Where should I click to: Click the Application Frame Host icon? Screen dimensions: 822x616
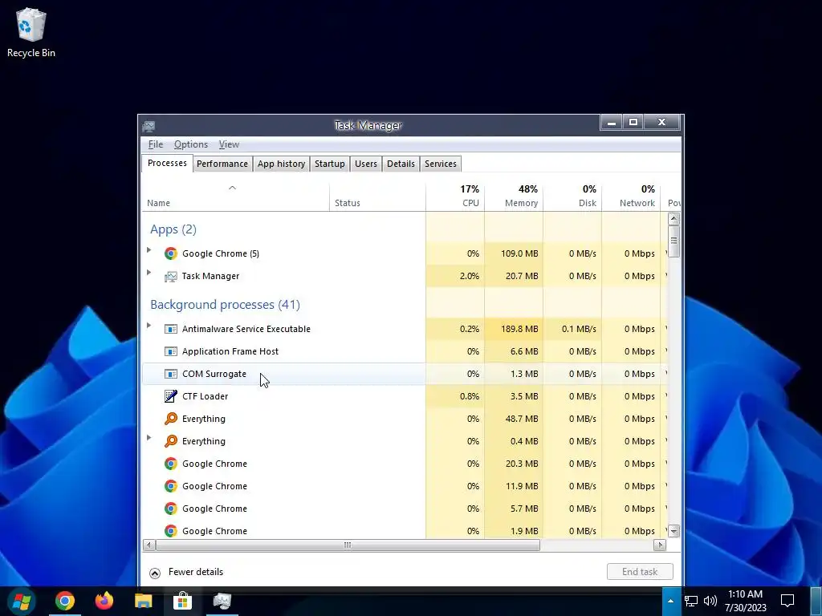coord(170,351)
